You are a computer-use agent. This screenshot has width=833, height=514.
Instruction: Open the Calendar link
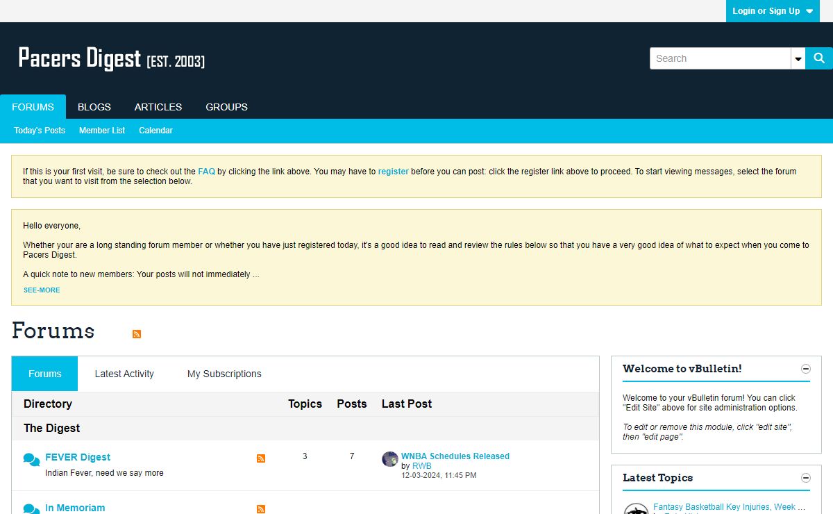[155, 131]
